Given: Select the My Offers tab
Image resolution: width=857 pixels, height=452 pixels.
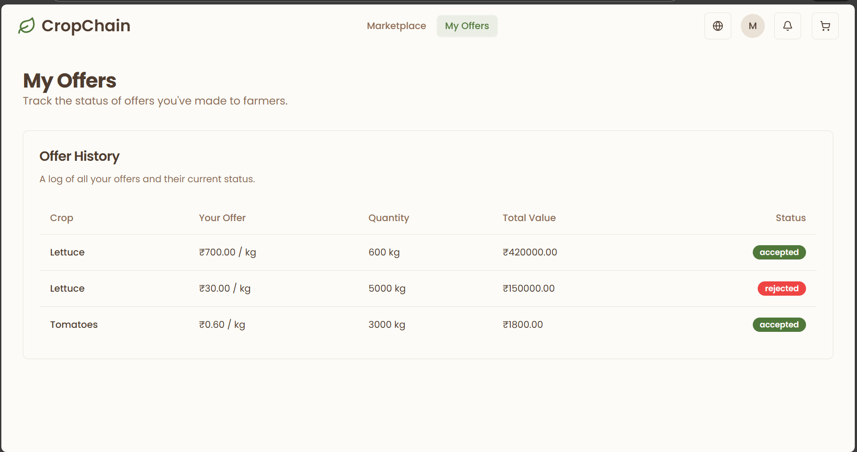Looking at the screenshot, I should pyautogui.click(x=467, y=26).
